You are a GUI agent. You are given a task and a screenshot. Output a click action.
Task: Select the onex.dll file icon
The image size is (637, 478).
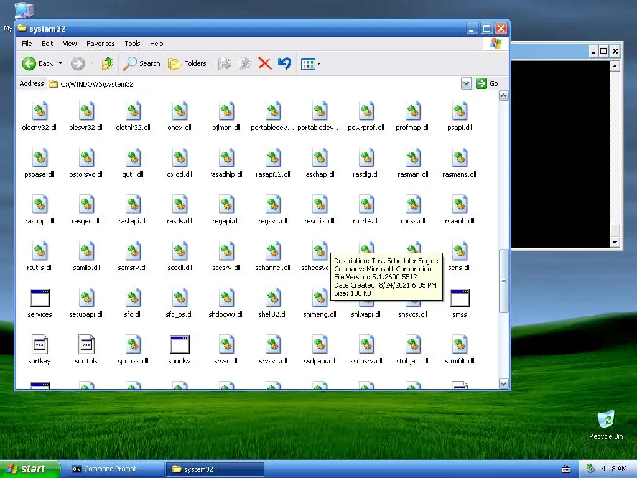point(180,111)
